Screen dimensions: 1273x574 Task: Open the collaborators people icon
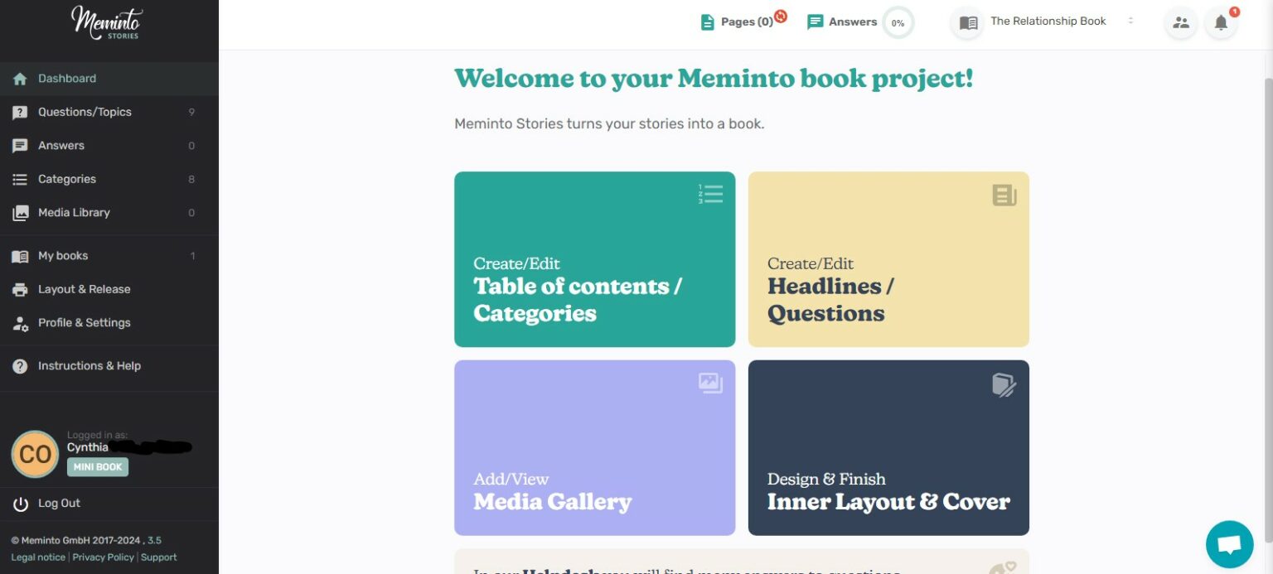(1180, 23)
